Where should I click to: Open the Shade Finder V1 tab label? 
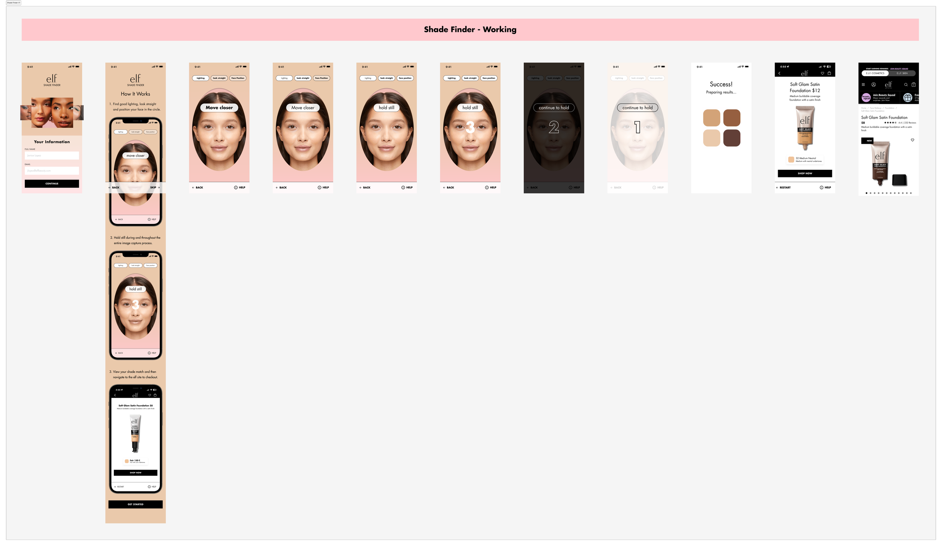[x=14, y=3]
